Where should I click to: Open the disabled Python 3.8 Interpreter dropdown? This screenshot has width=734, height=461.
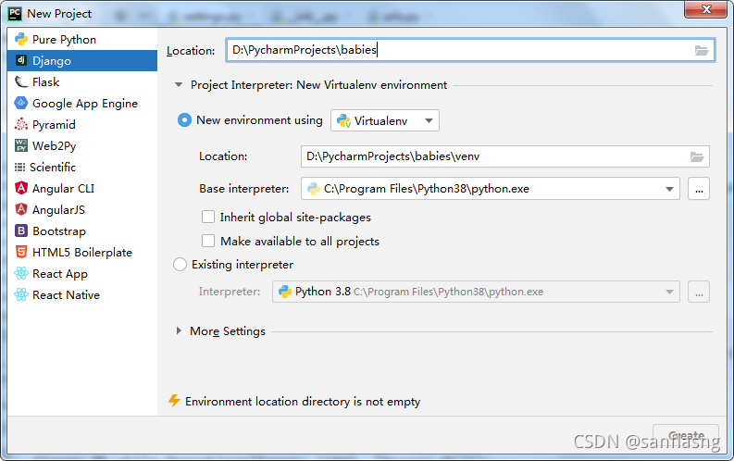coord(476,292)
